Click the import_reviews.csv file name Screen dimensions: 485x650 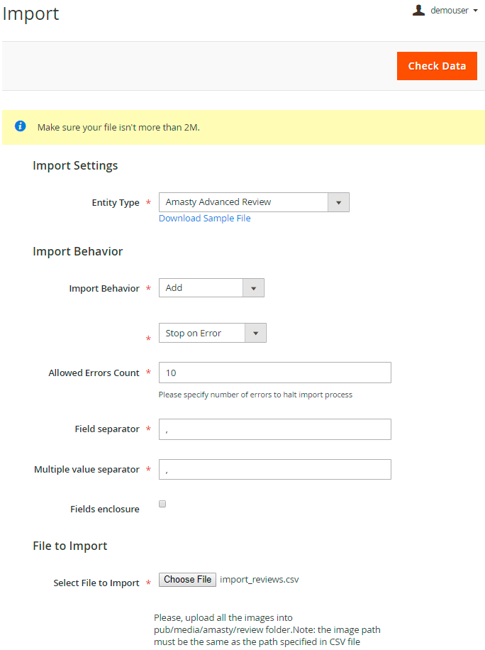click(x=260, y=580)
